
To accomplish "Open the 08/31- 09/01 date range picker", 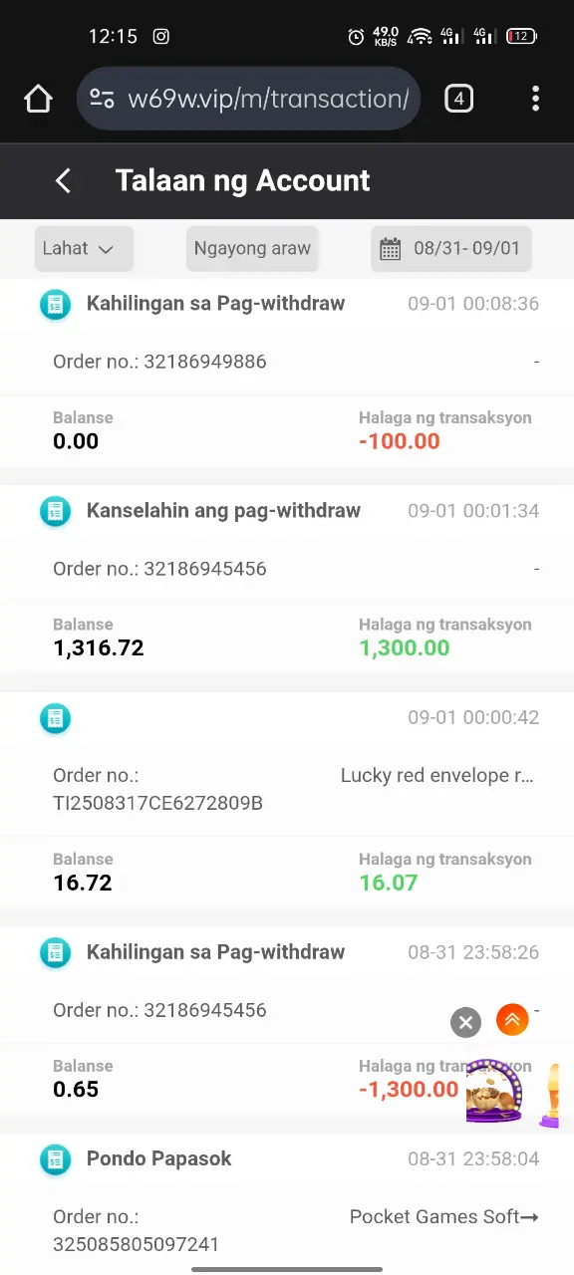I will [451, 249].
